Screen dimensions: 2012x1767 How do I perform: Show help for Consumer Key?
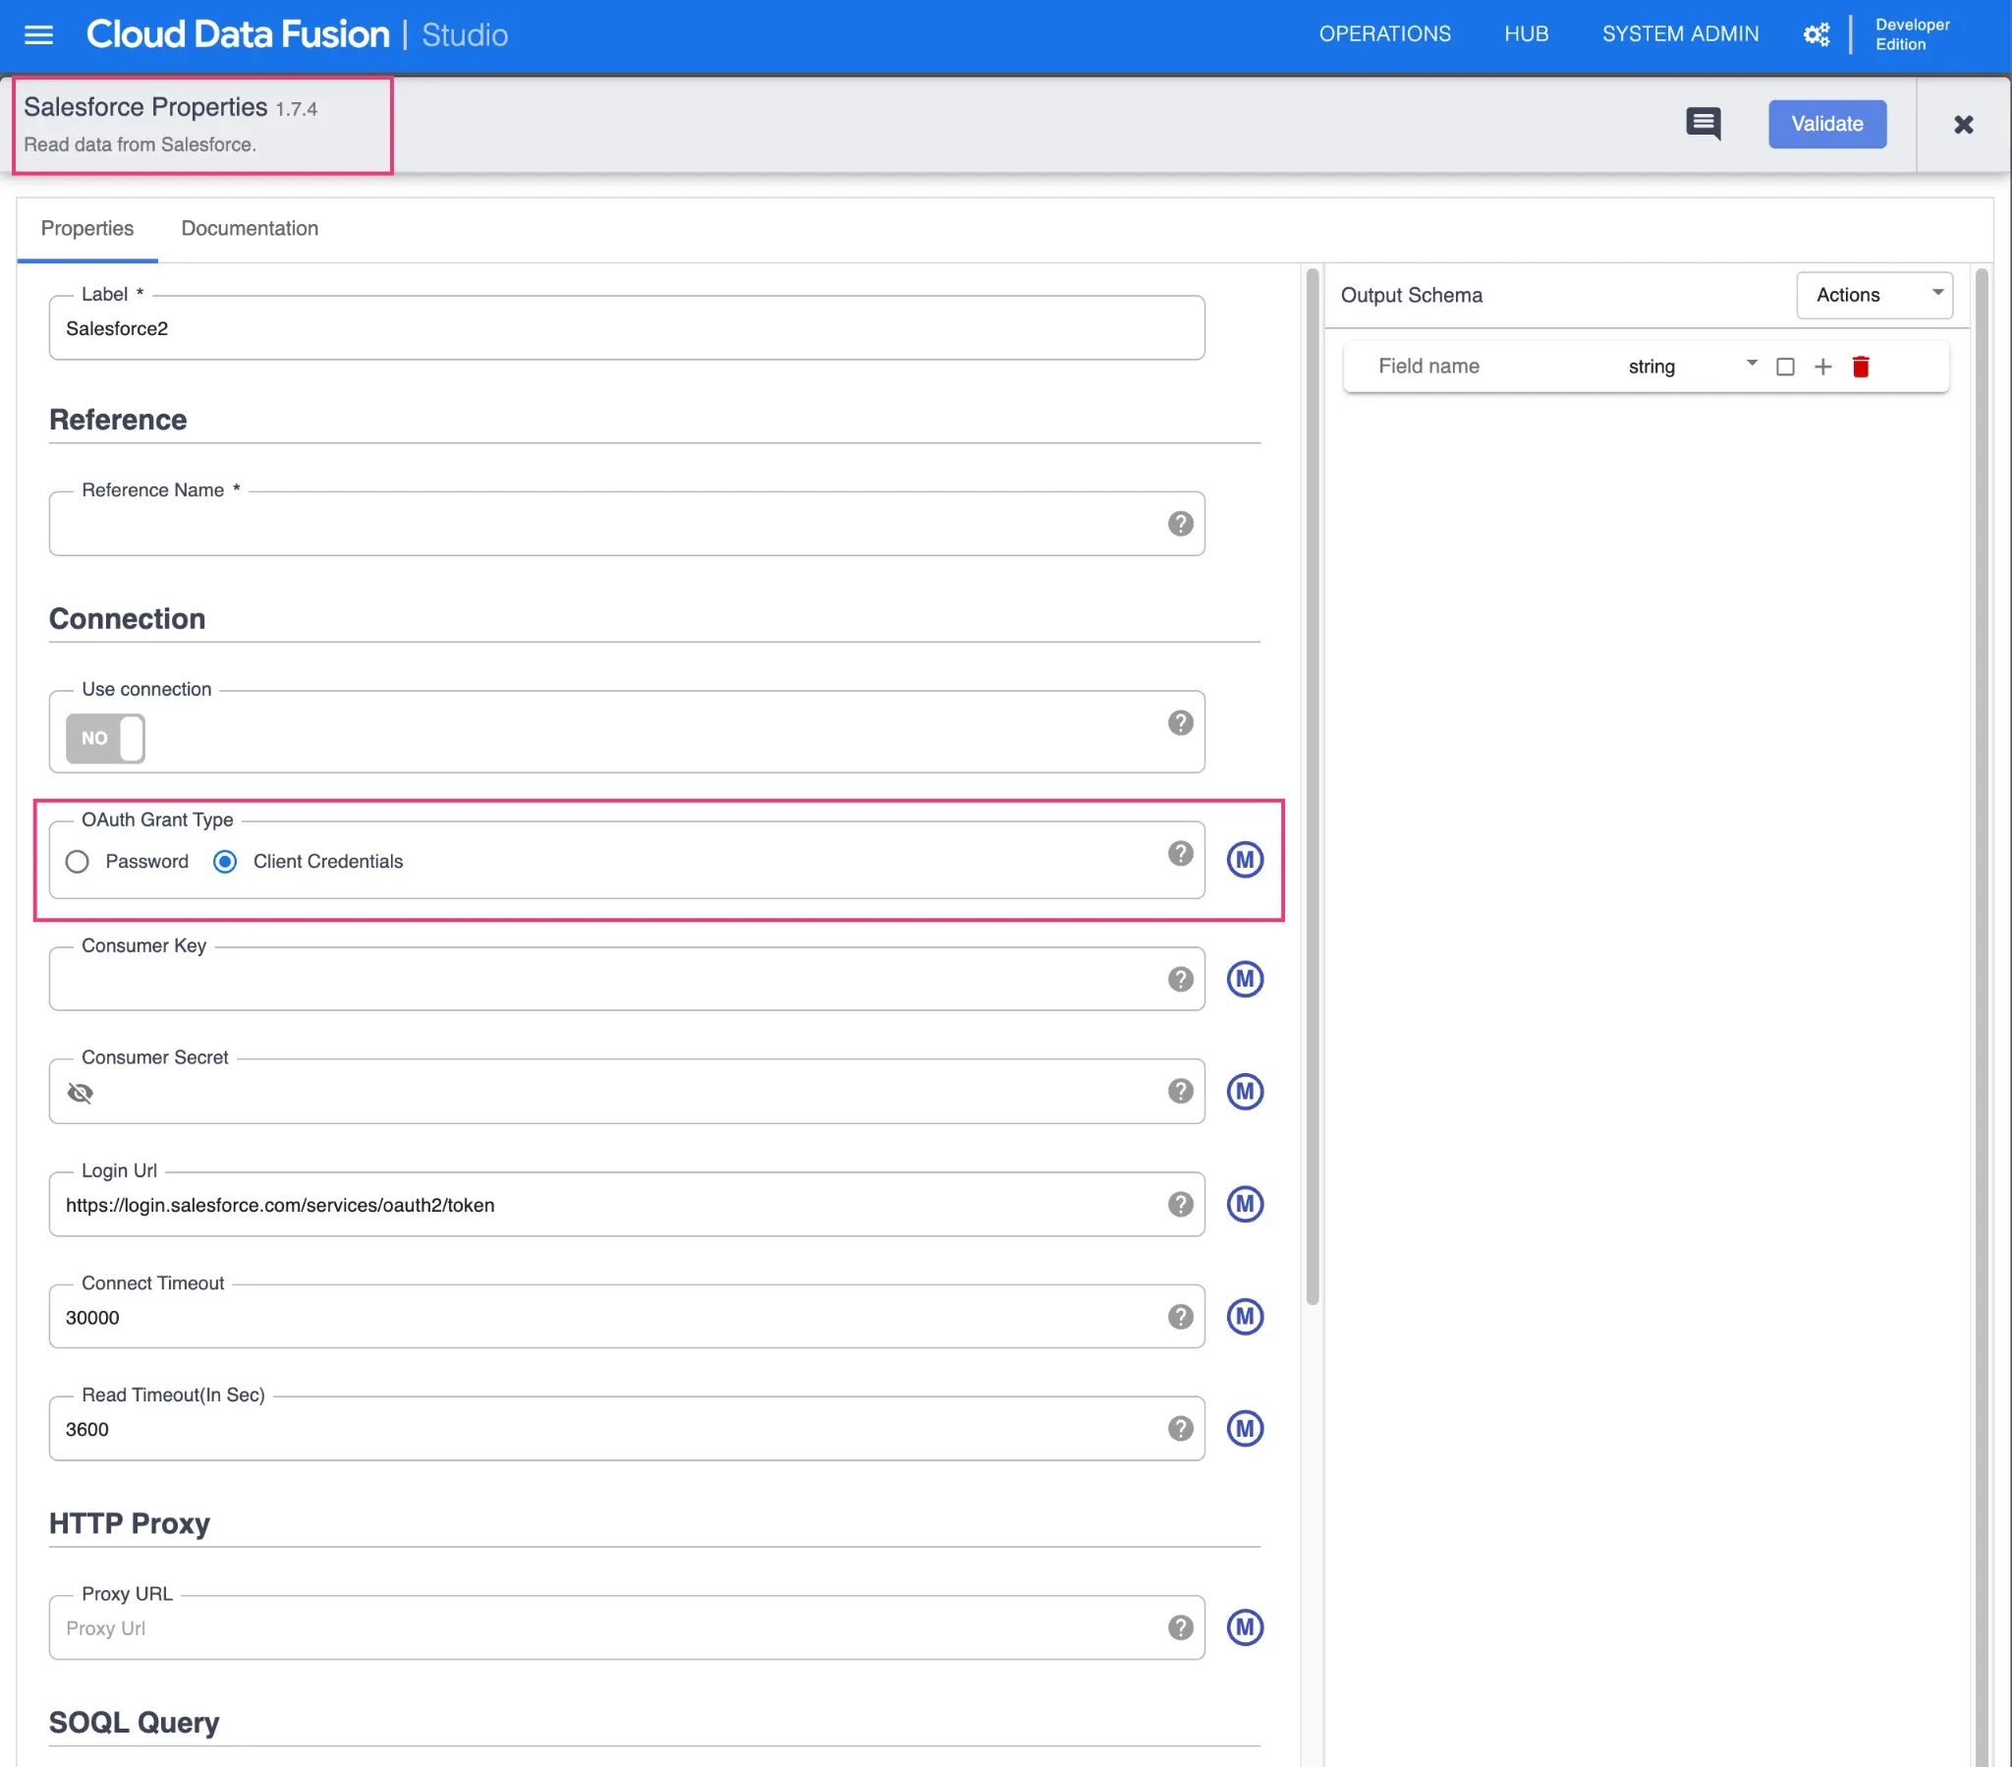tap(1180, 979)
